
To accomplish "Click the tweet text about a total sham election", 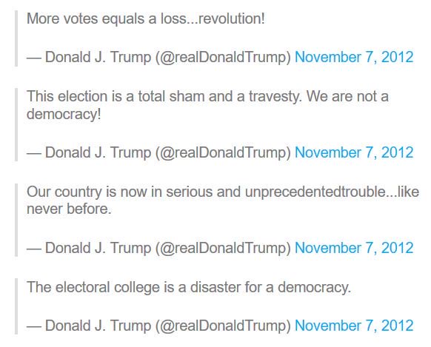I will (x=207, y=105).
